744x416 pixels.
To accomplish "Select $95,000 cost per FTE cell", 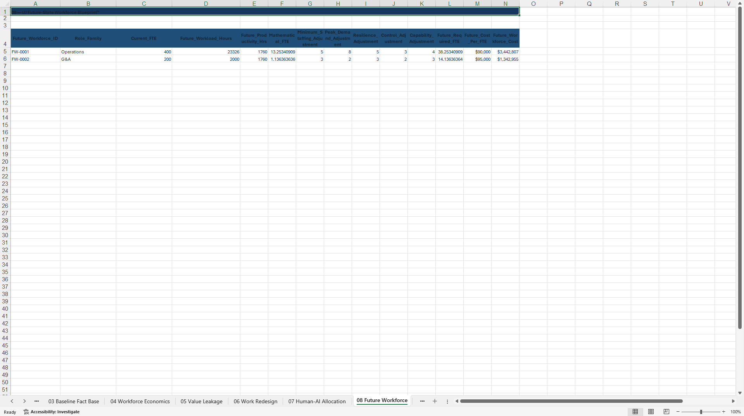I will tap(477, 59).
